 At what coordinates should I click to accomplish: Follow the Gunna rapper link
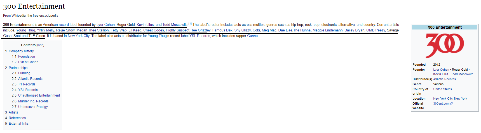coord(252,36)
